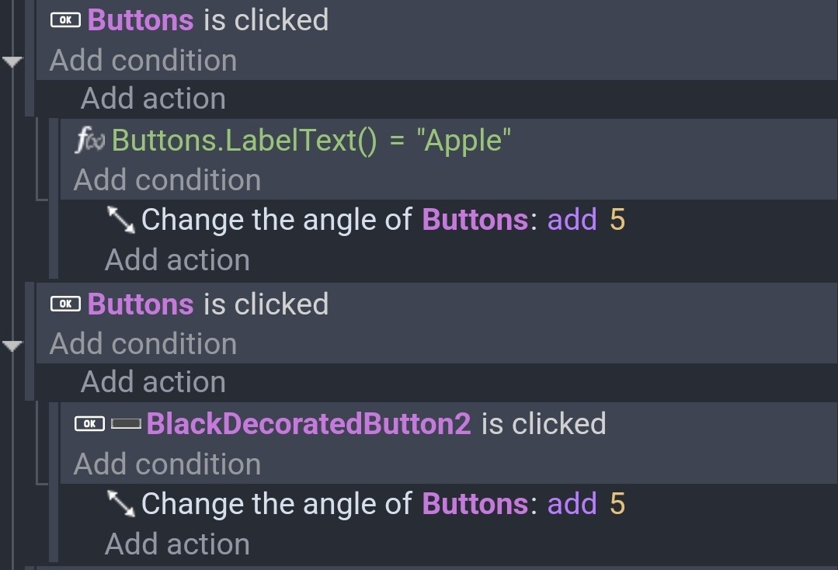Click the angle arrow icon in the action under BlackDecoratedButton2
The image size is (838, 570).
[121, 504]
